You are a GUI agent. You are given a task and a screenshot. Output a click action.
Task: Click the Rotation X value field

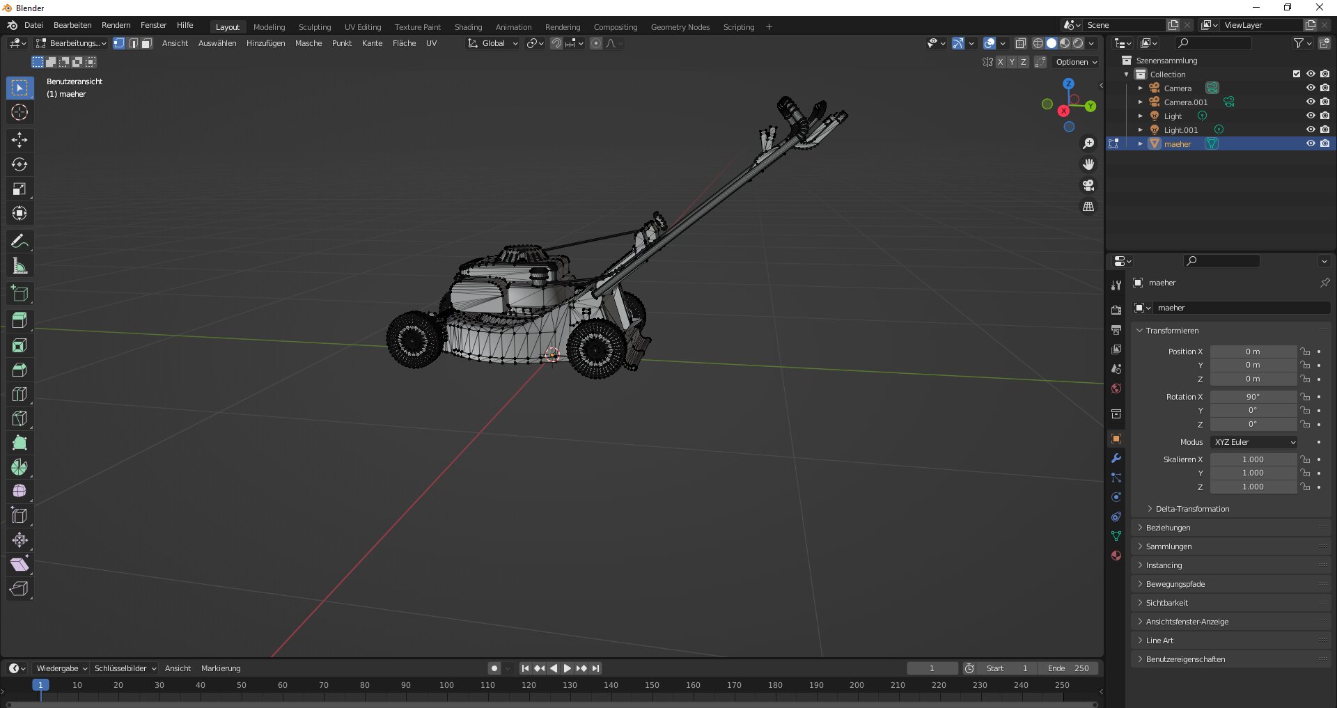coord(1252,397)
